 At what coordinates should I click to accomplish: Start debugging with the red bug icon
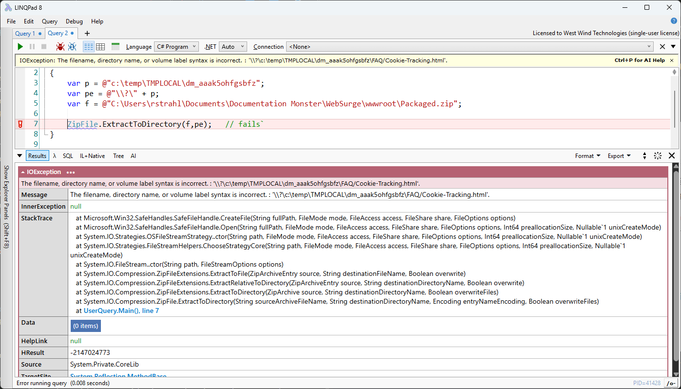point(60,47)
